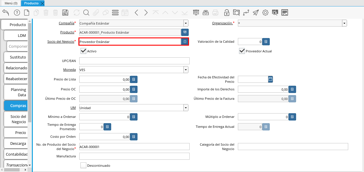The height and width of the screenshot is (172, 364).
Task: Click the padlock lock record icon
Action: coord(226,13)
